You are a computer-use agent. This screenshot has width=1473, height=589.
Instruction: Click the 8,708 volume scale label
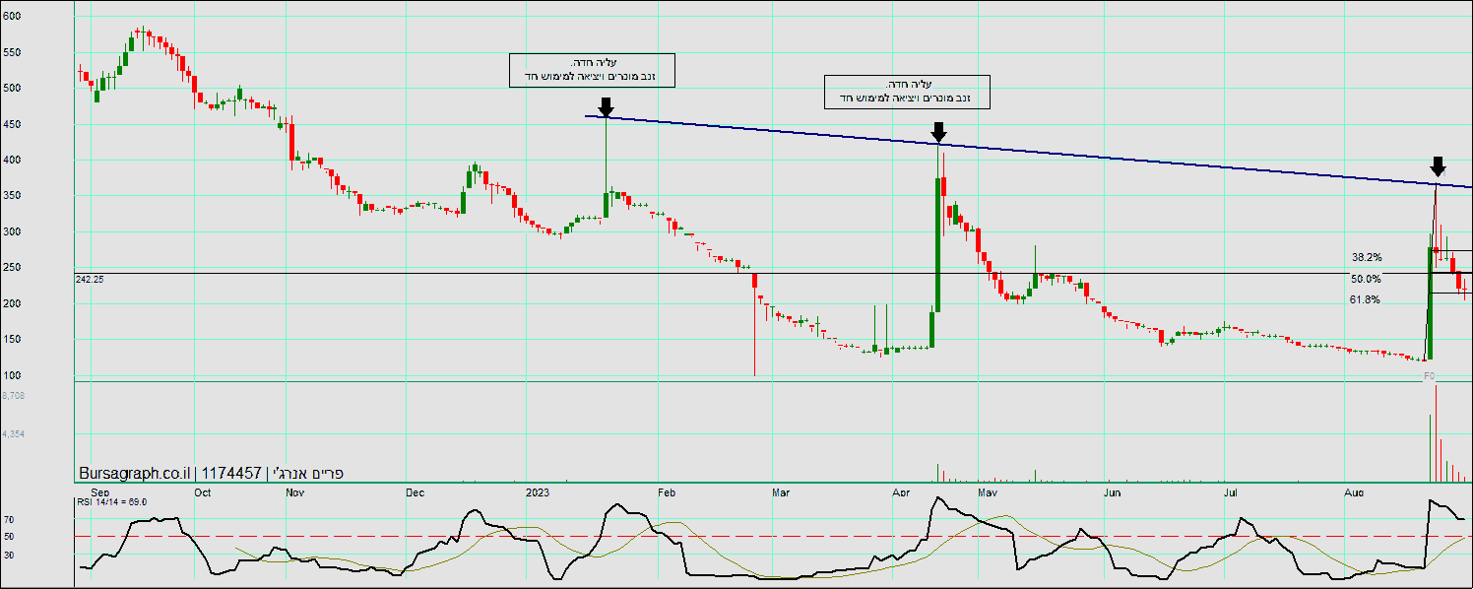(x=14, y=395)
